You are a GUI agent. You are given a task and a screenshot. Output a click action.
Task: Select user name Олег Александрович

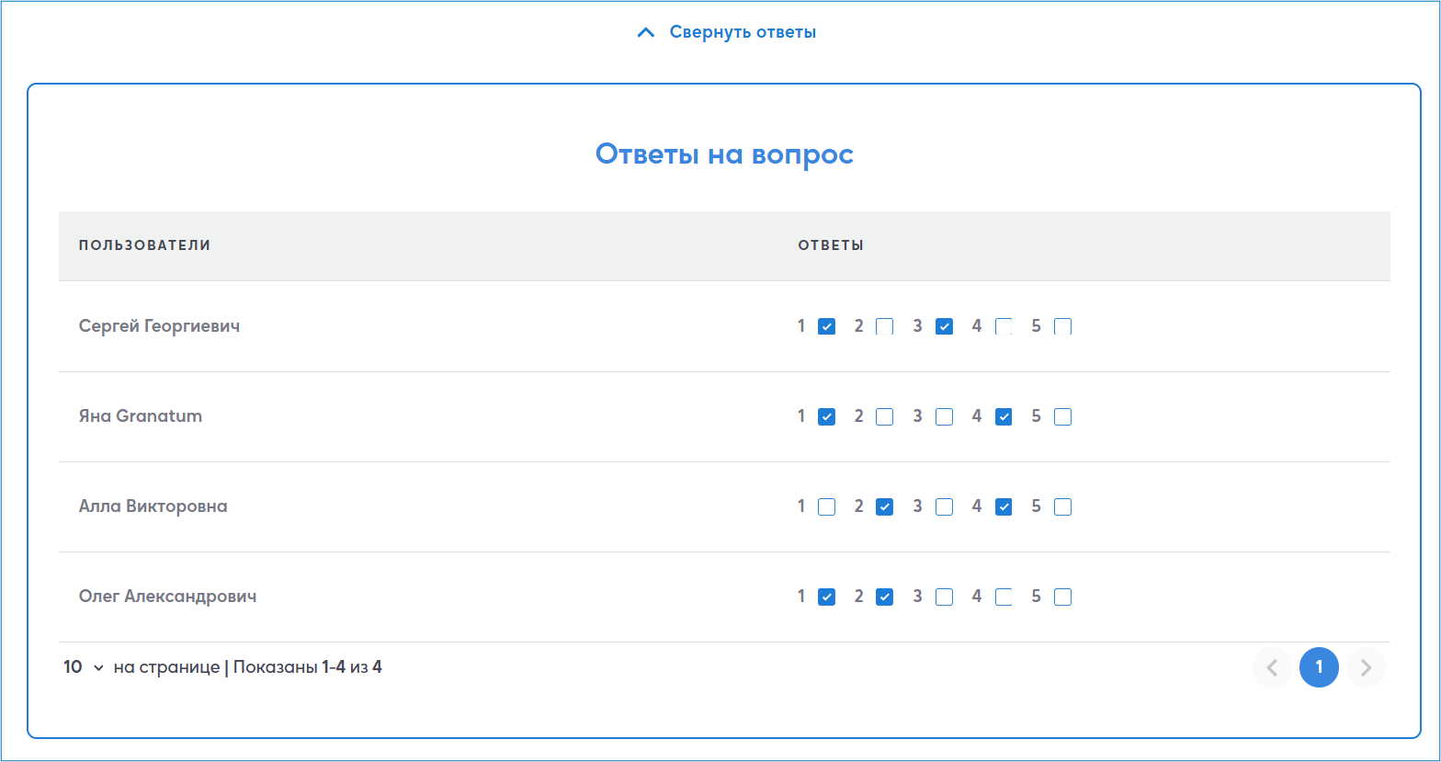[167, 597]
